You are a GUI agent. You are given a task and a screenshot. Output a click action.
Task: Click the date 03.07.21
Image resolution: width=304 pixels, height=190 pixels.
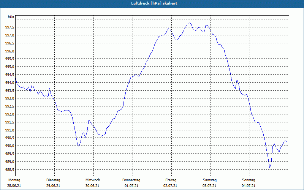point(209,186)
